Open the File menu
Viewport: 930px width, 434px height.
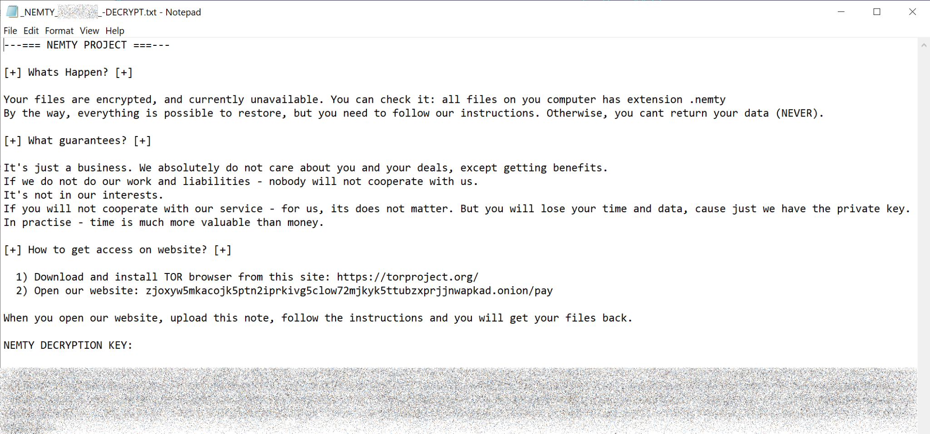(10, 31)
